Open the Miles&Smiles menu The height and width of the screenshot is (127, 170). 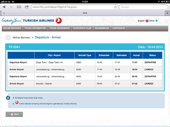(x=102, y=28)
